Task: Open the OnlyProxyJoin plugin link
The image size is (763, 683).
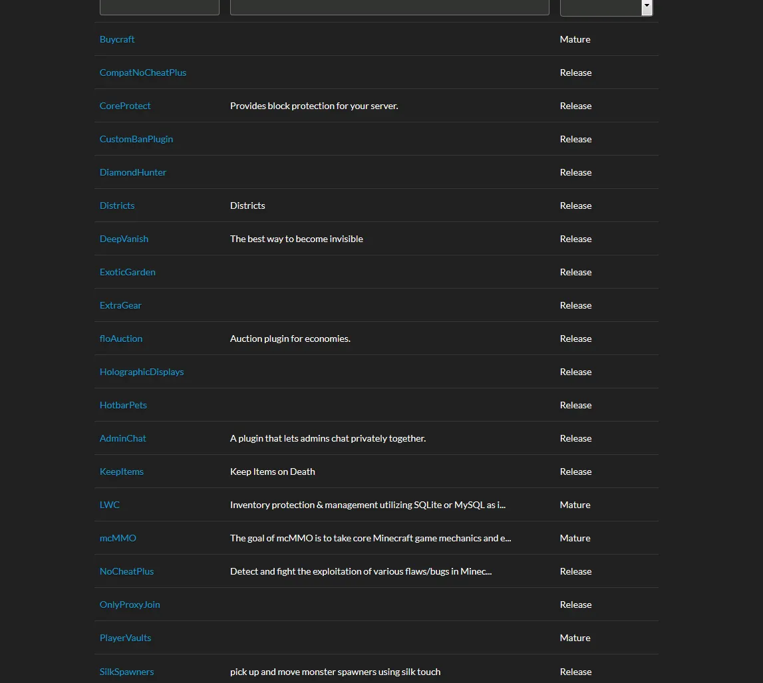Action: (130, 605)
